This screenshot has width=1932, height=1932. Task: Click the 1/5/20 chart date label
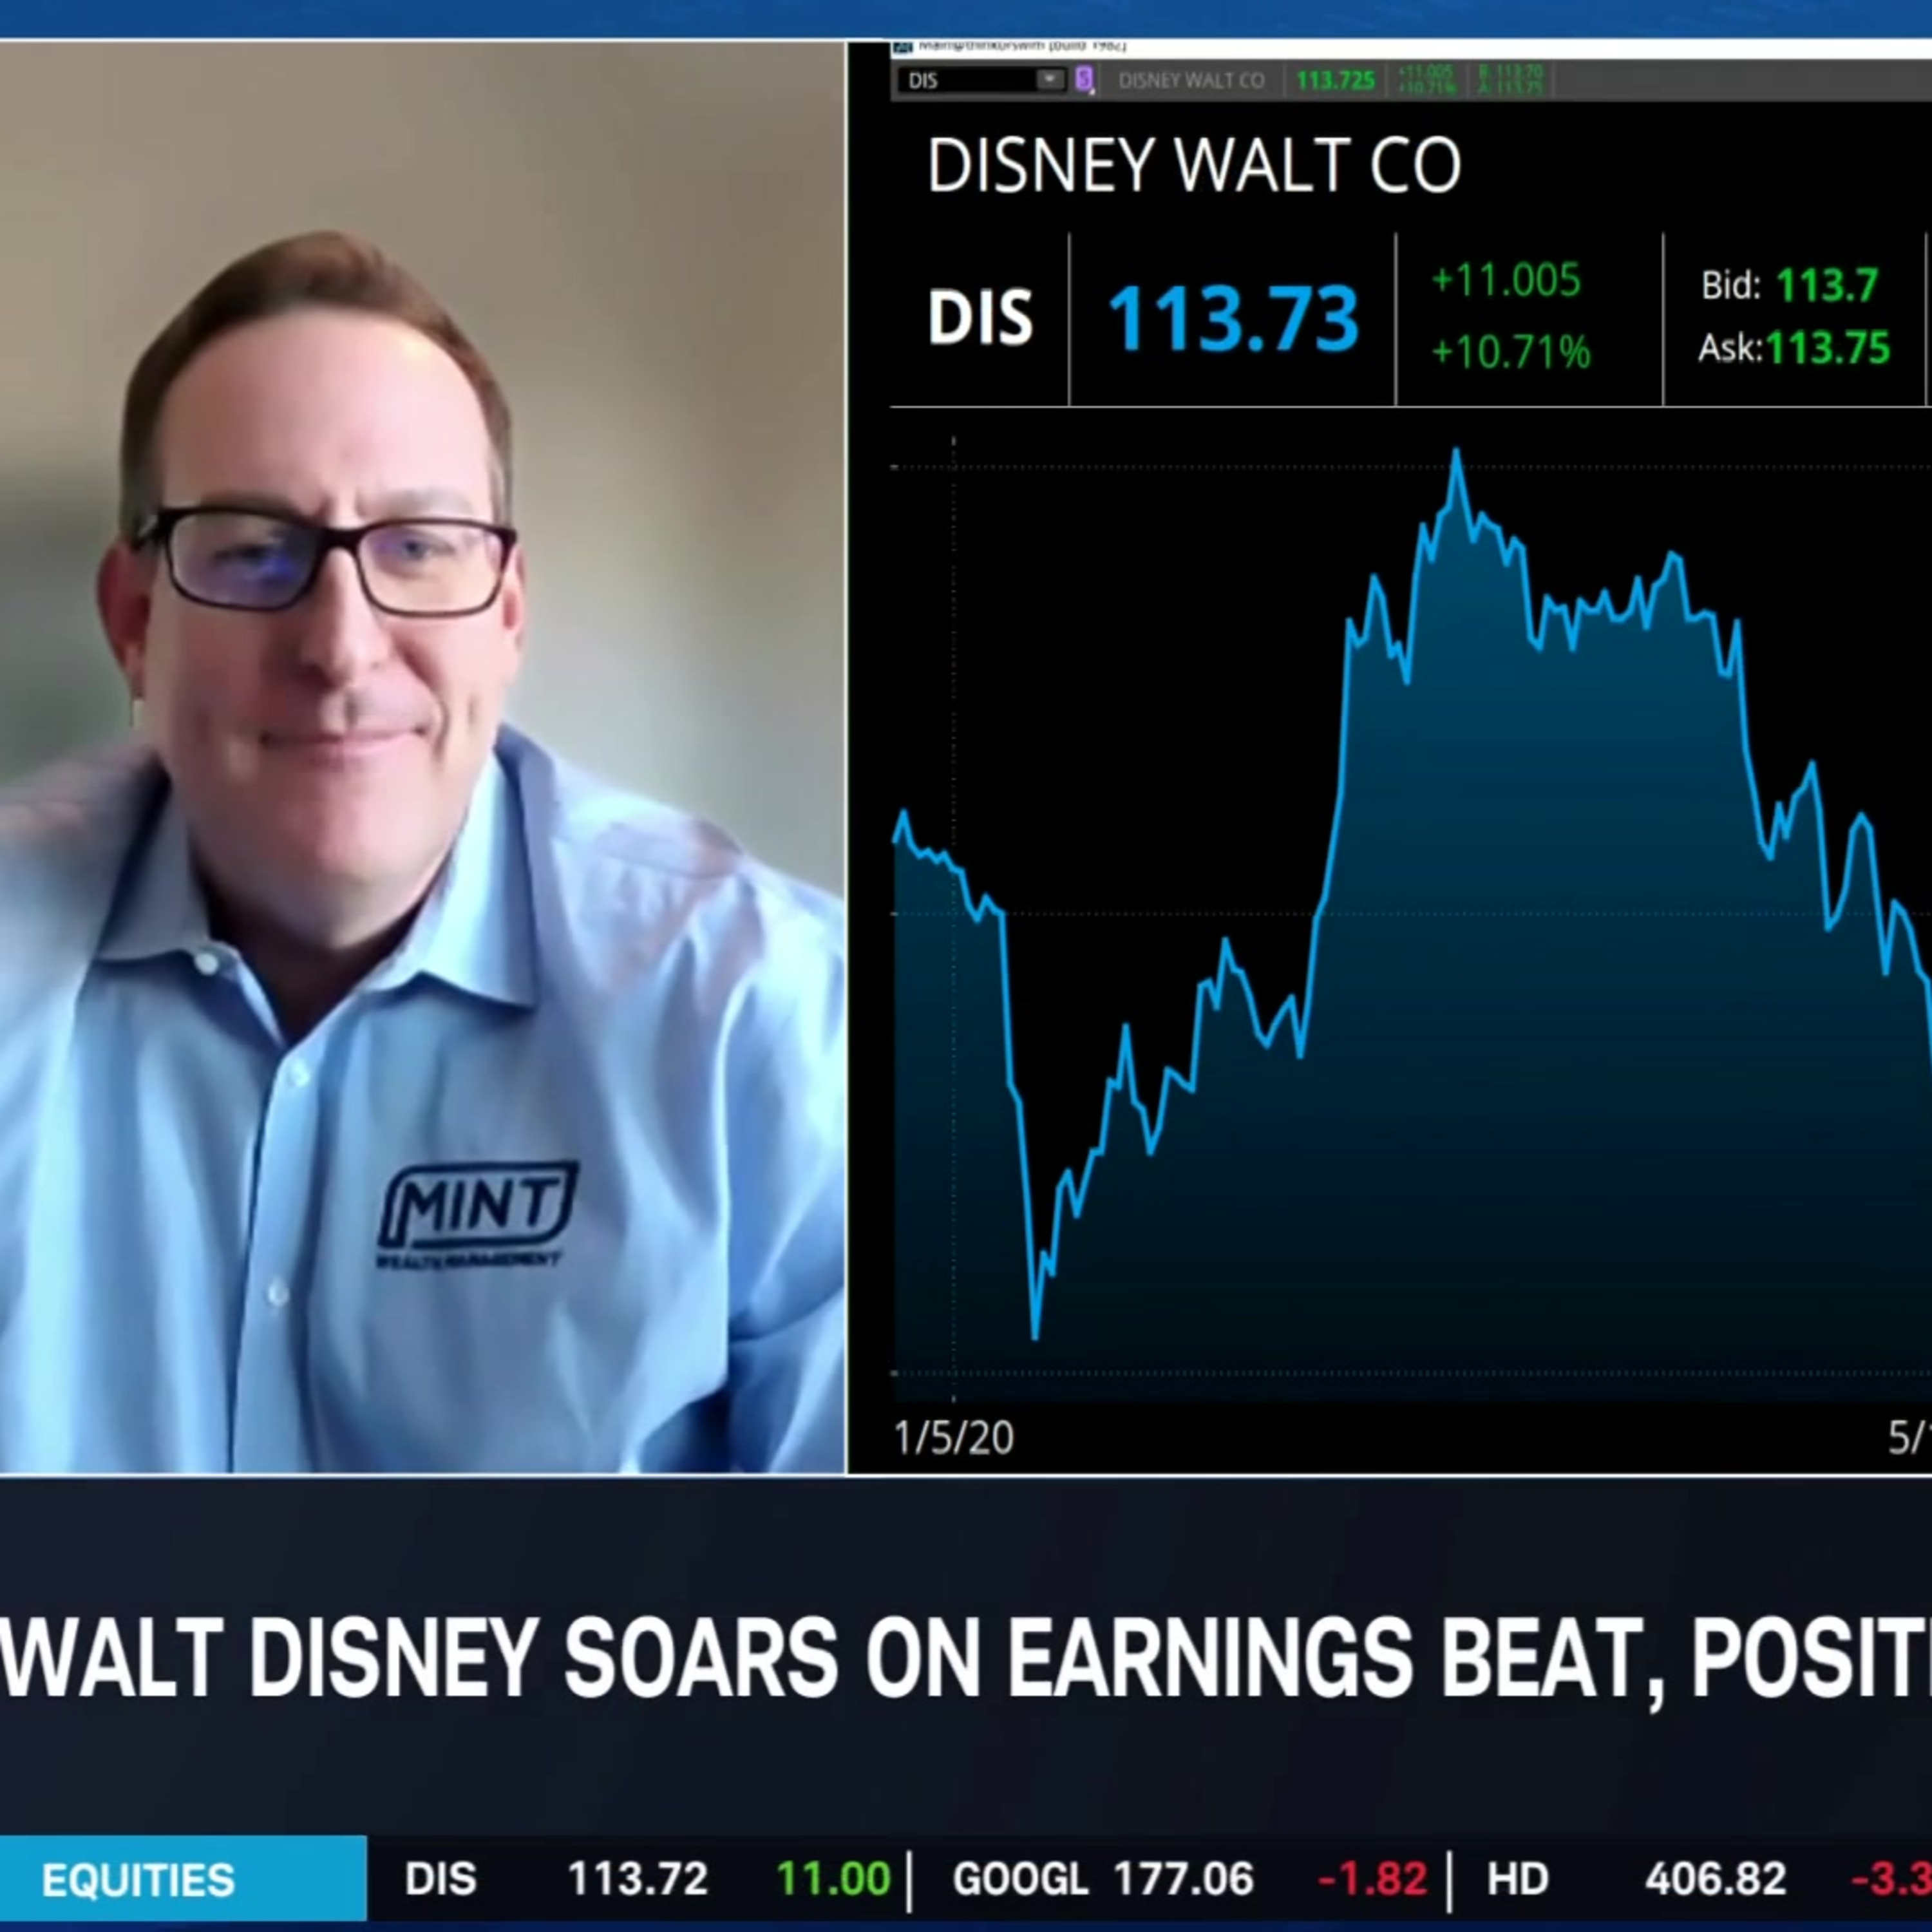[954, 1438]
